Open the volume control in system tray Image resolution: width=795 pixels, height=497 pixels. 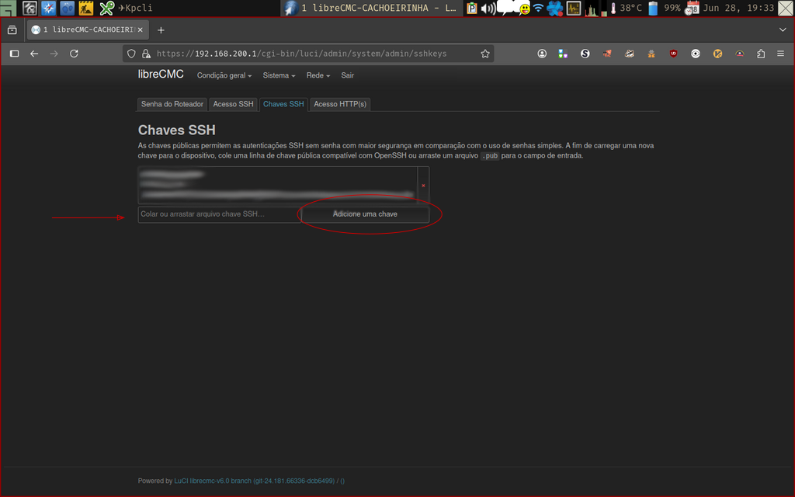click(488, 9)
